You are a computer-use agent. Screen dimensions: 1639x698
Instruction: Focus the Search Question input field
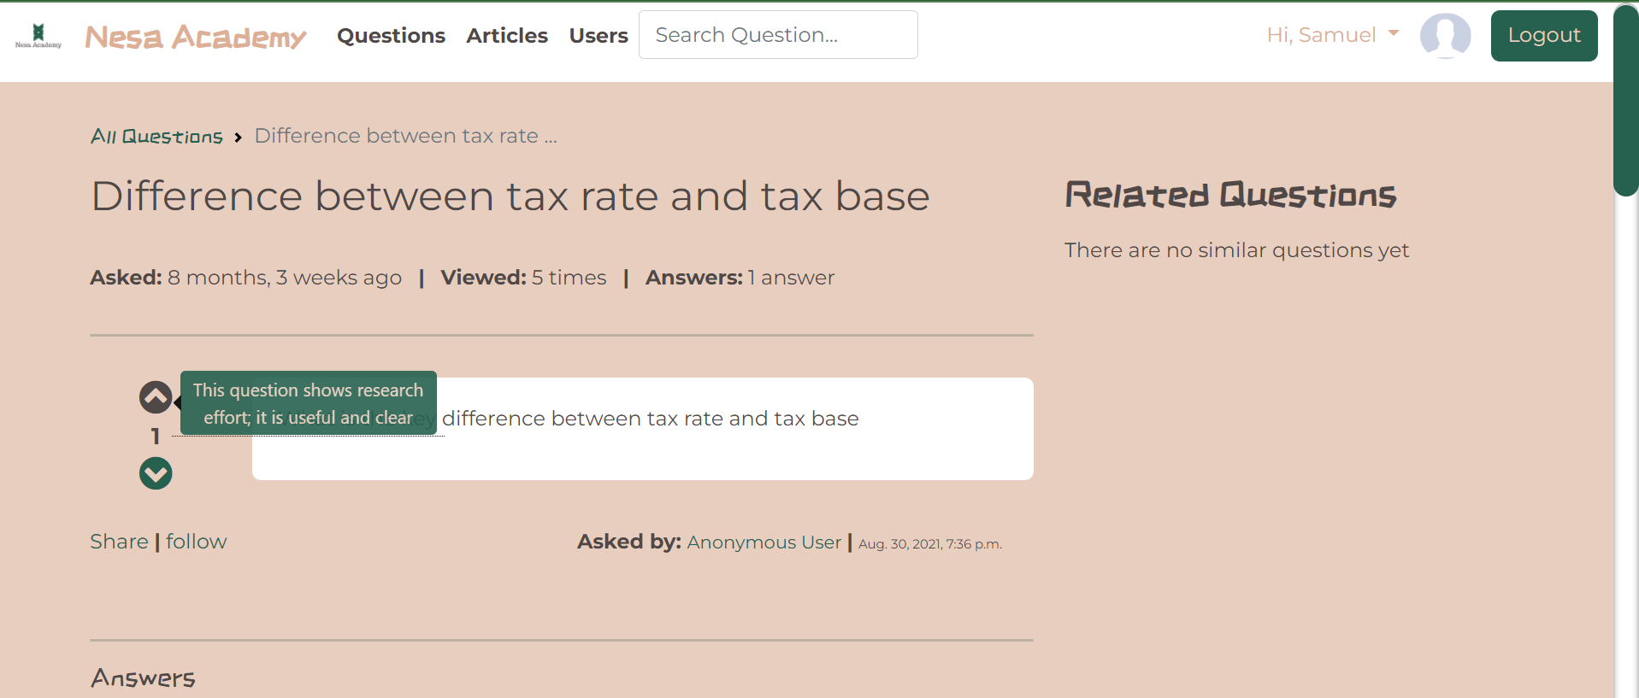coord(778,35)
